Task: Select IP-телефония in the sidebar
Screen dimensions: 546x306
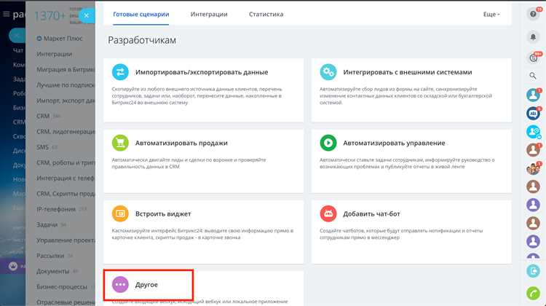Action: tap(56, 209)
